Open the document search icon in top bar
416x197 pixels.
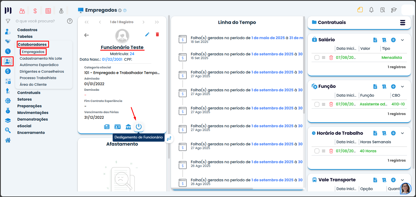tap(383, 10)
